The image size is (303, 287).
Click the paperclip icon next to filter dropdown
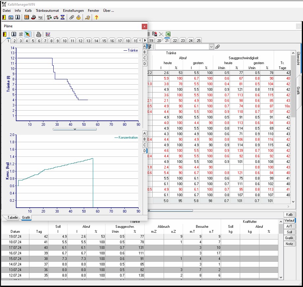217,47
